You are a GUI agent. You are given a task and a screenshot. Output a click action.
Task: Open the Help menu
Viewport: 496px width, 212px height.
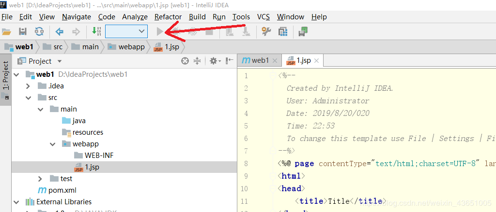[x=319, y=17]
